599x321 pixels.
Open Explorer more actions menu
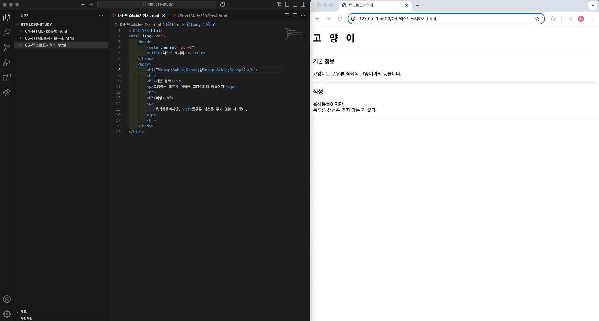[101, 15]
